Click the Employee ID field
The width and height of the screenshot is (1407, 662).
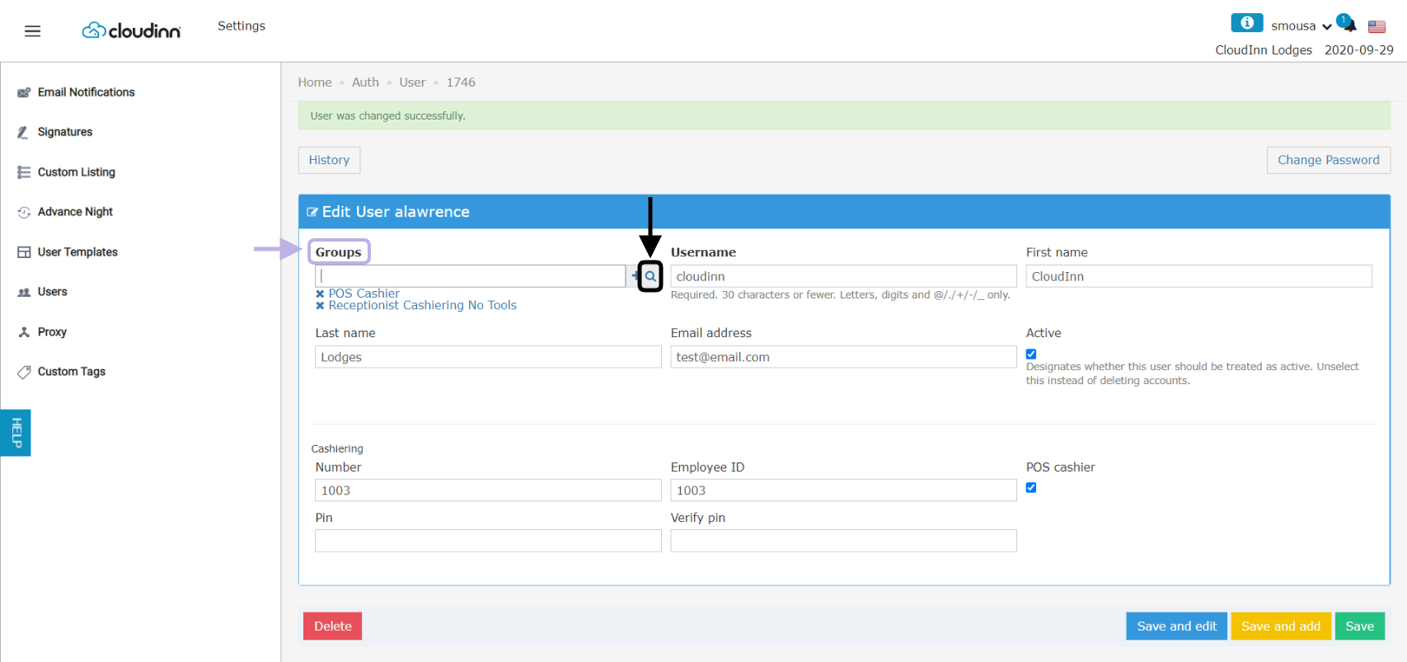click(843, 491)
